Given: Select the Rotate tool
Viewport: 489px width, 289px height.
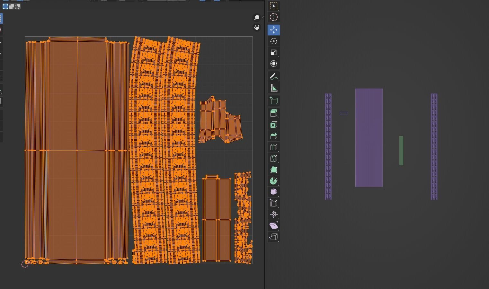Looking at the screenshot, I should pos(273,41).
